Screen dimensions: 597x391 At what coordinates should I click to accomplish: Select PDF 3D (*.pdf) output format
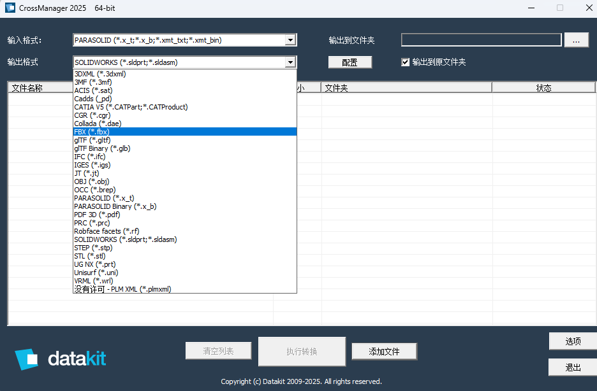pyautogui.click(x=185, y=215)
